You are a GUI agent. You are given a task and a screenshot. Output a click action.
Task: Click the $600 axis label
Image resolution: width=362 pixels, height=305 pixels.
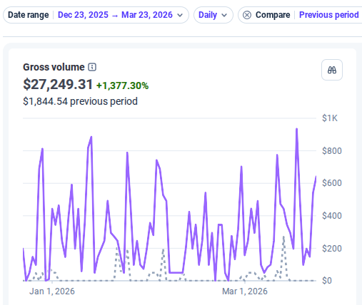pyautogui.click(x=332, y=183)
